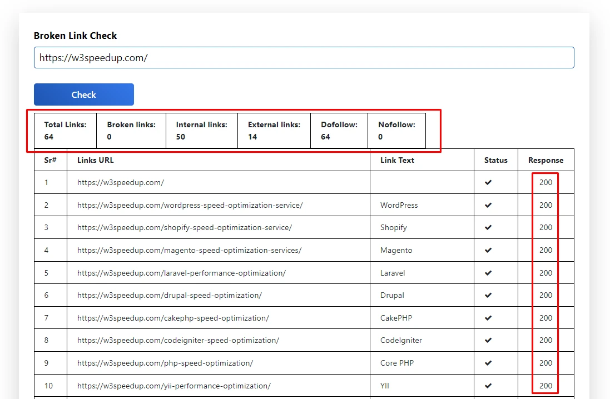
Task: Click the checkmark status for the Laravel row
Action: click(x=488, y=273)
